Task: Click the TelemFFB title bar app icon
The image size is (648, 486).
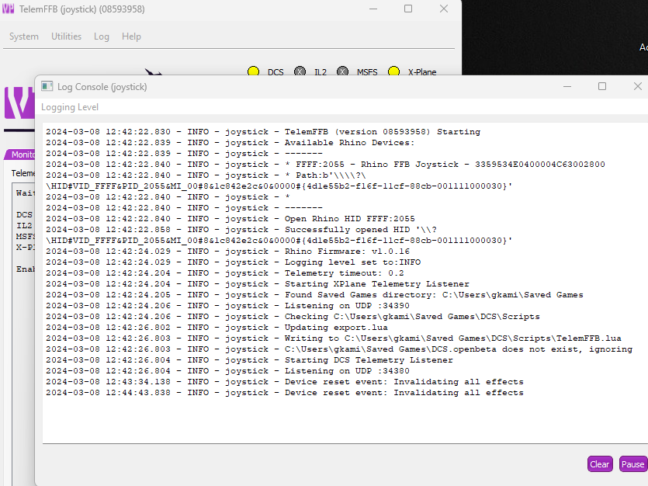Action: (9, 9)
